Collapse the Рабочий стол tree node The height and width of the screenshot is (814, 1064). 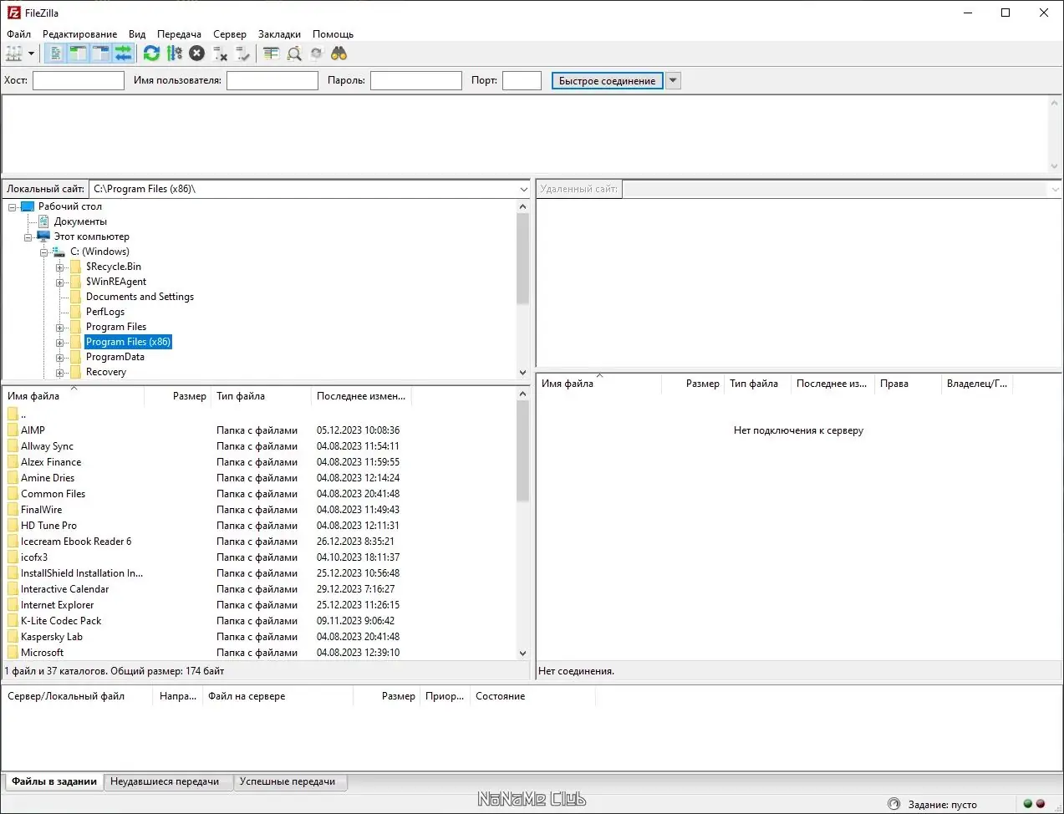tap(13, 206)
